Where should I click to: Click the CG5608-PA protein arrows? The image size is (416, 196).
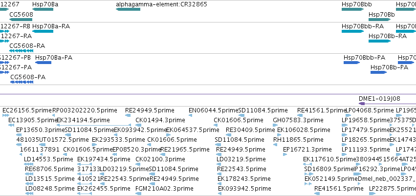(x=22, y=82)
